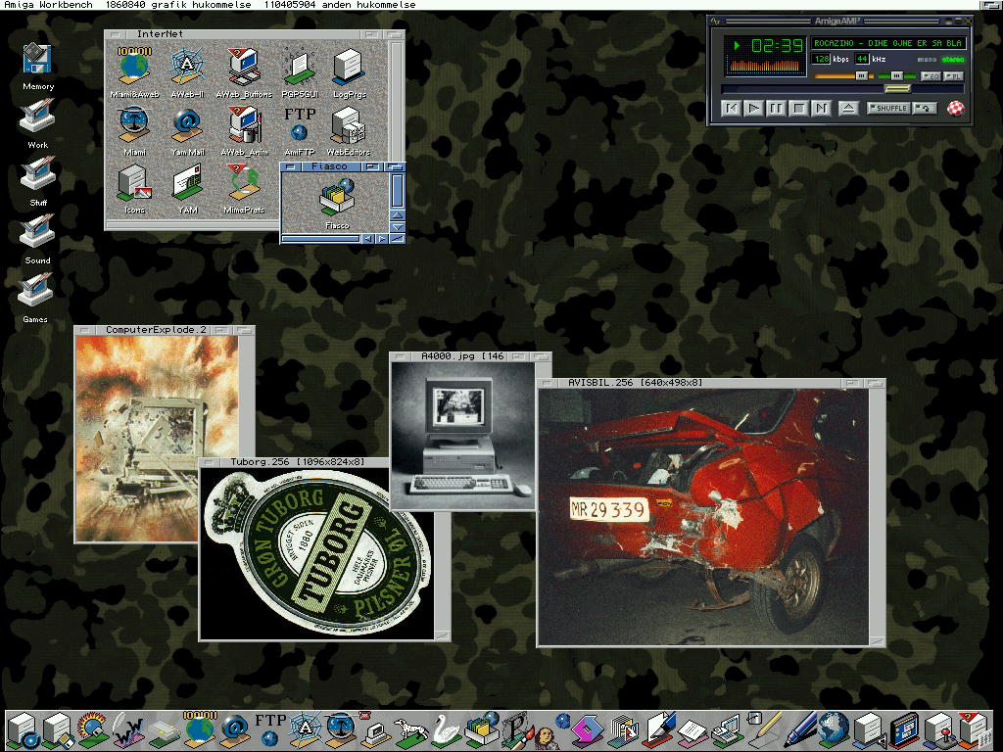Viewport: 1003px width, 752px height.
Task: Toggle the playlist PL button
Action: 953,76
